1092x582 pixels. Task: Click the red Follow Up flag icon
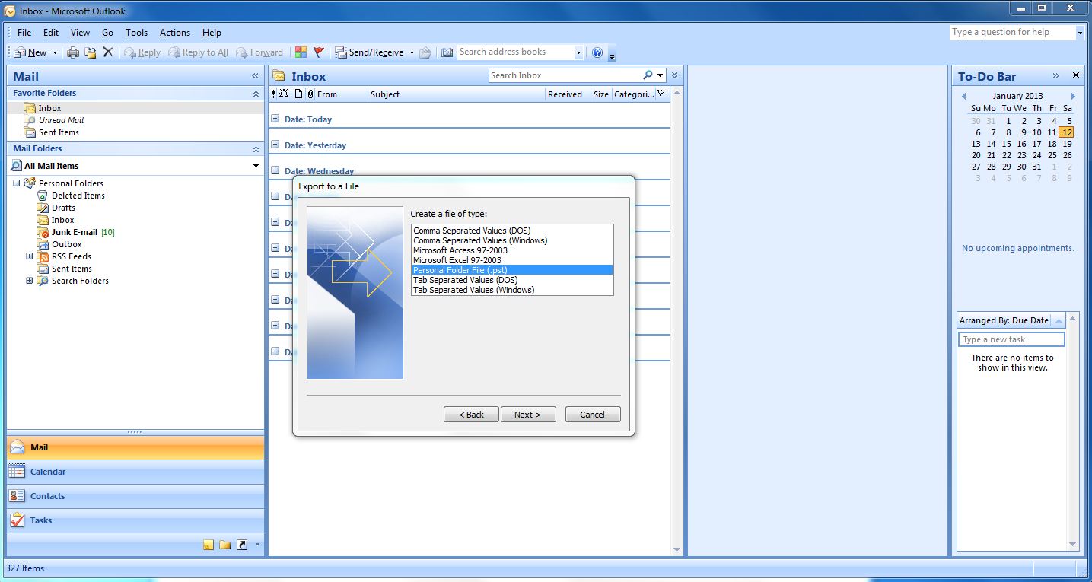(x=319, y=52)
